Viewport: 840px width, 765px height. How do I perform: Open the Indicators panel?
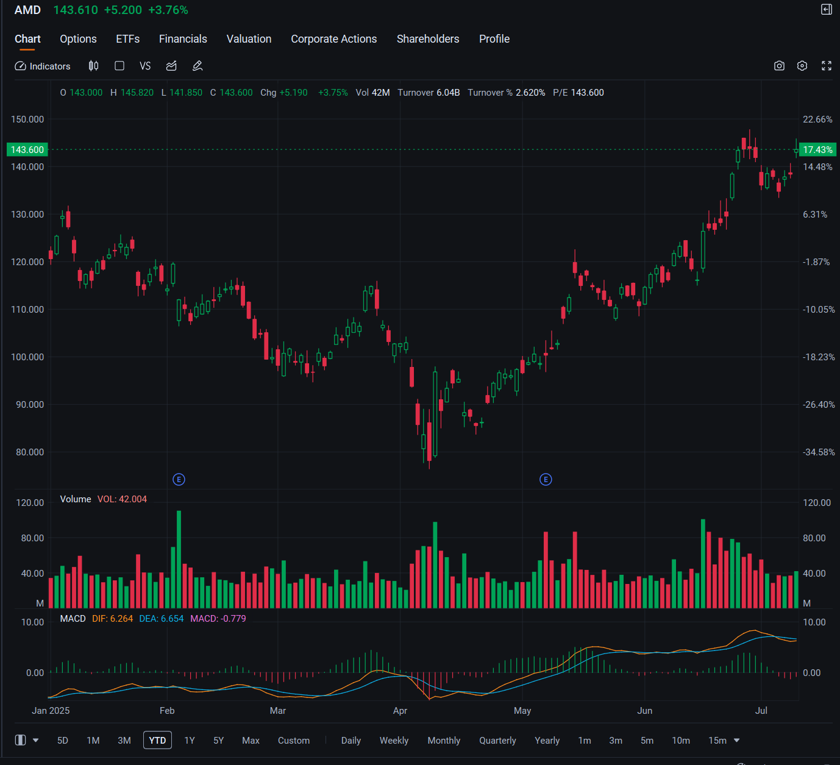coord(43,66)
